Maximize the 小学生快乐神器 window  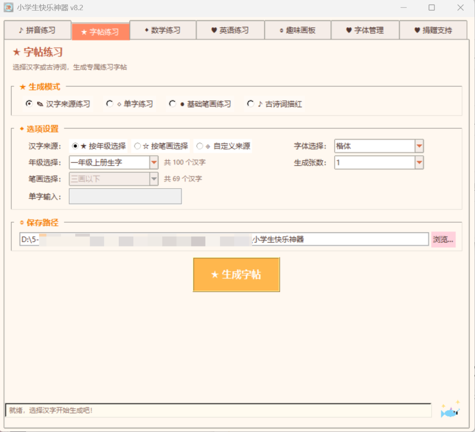coord(432,7)
